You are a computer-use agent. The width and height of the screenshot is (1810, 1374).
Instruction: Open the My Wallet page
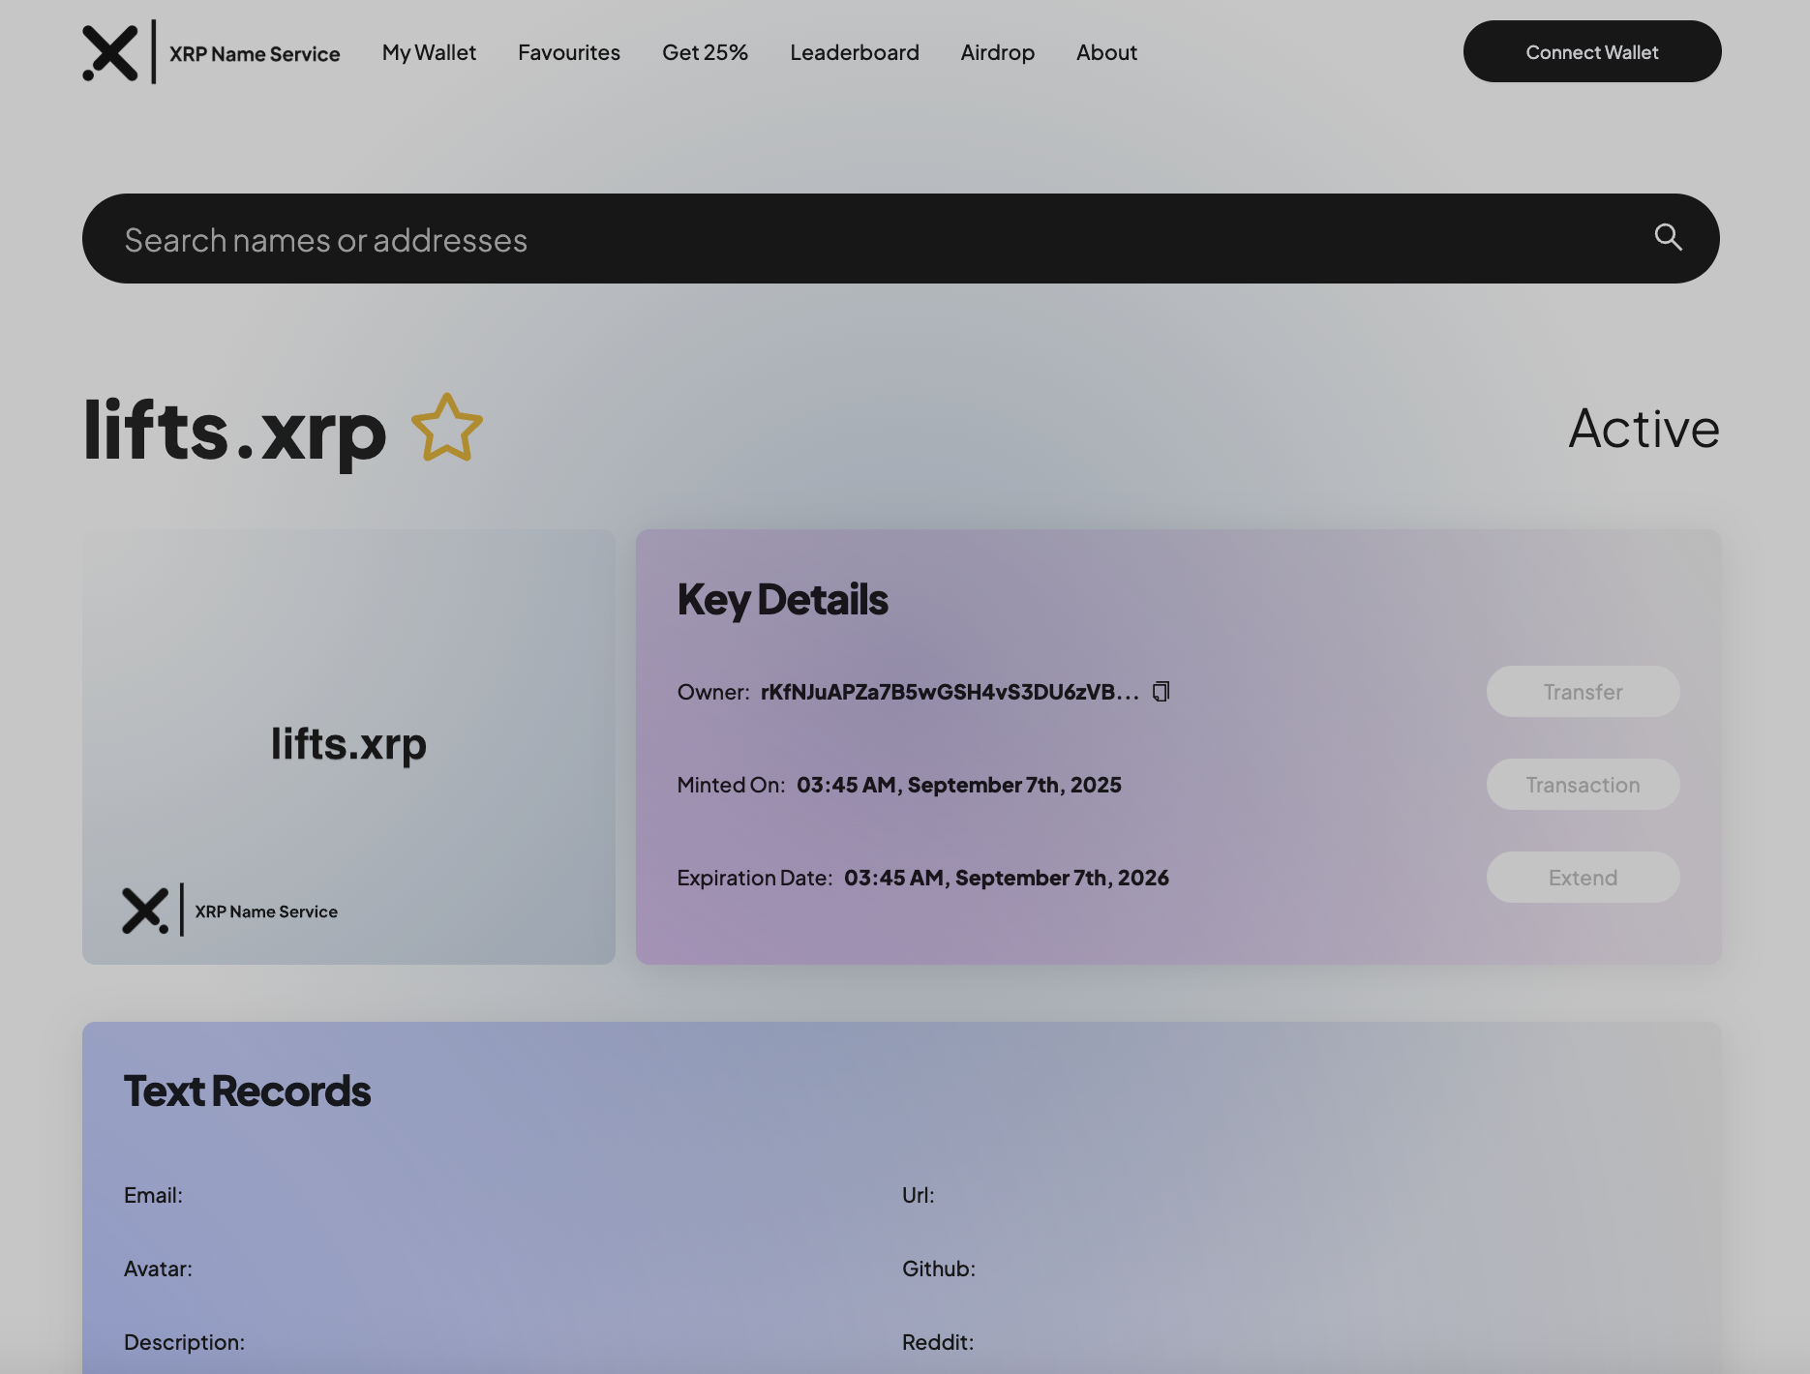pos(429,52)
